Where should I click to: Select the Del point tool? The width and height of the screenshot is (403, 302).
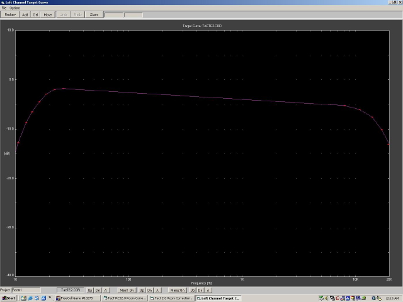(x=35, y=14)
